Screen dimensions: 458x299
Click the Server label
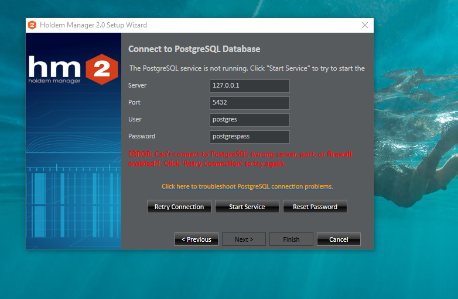click(x=137, y=85)
